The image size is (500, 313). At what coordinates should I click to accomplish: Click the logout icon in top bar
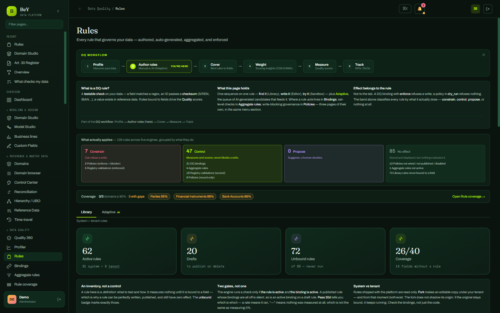point(488,9)
